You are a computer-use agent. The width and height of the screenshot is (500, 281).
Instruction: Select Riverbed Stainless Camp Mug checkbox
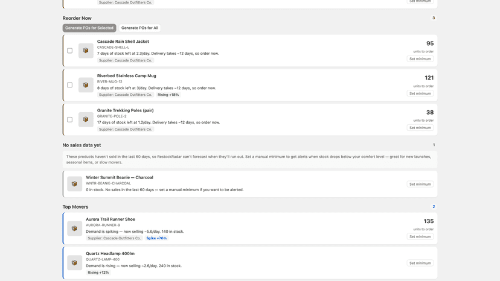(70, 85)
